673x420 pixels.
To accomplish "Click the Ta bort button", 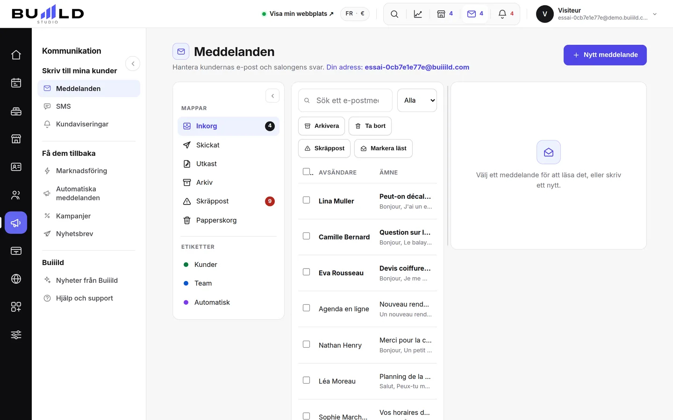I will [370, 126].
